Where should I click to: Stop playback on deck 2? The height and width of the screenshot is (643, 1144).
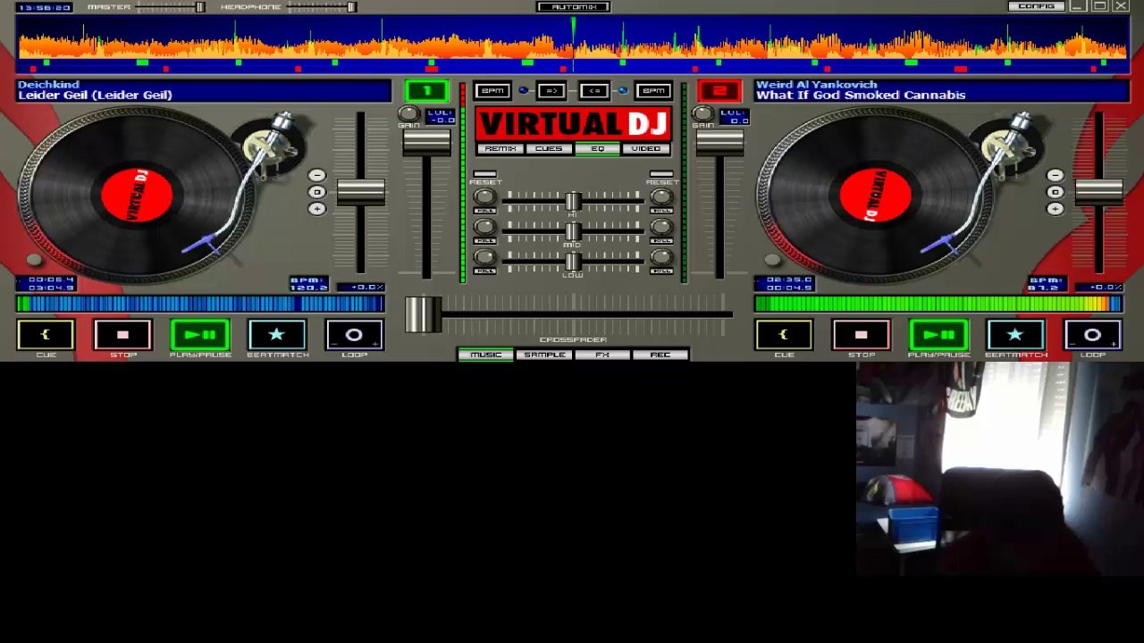pos(862,335)
